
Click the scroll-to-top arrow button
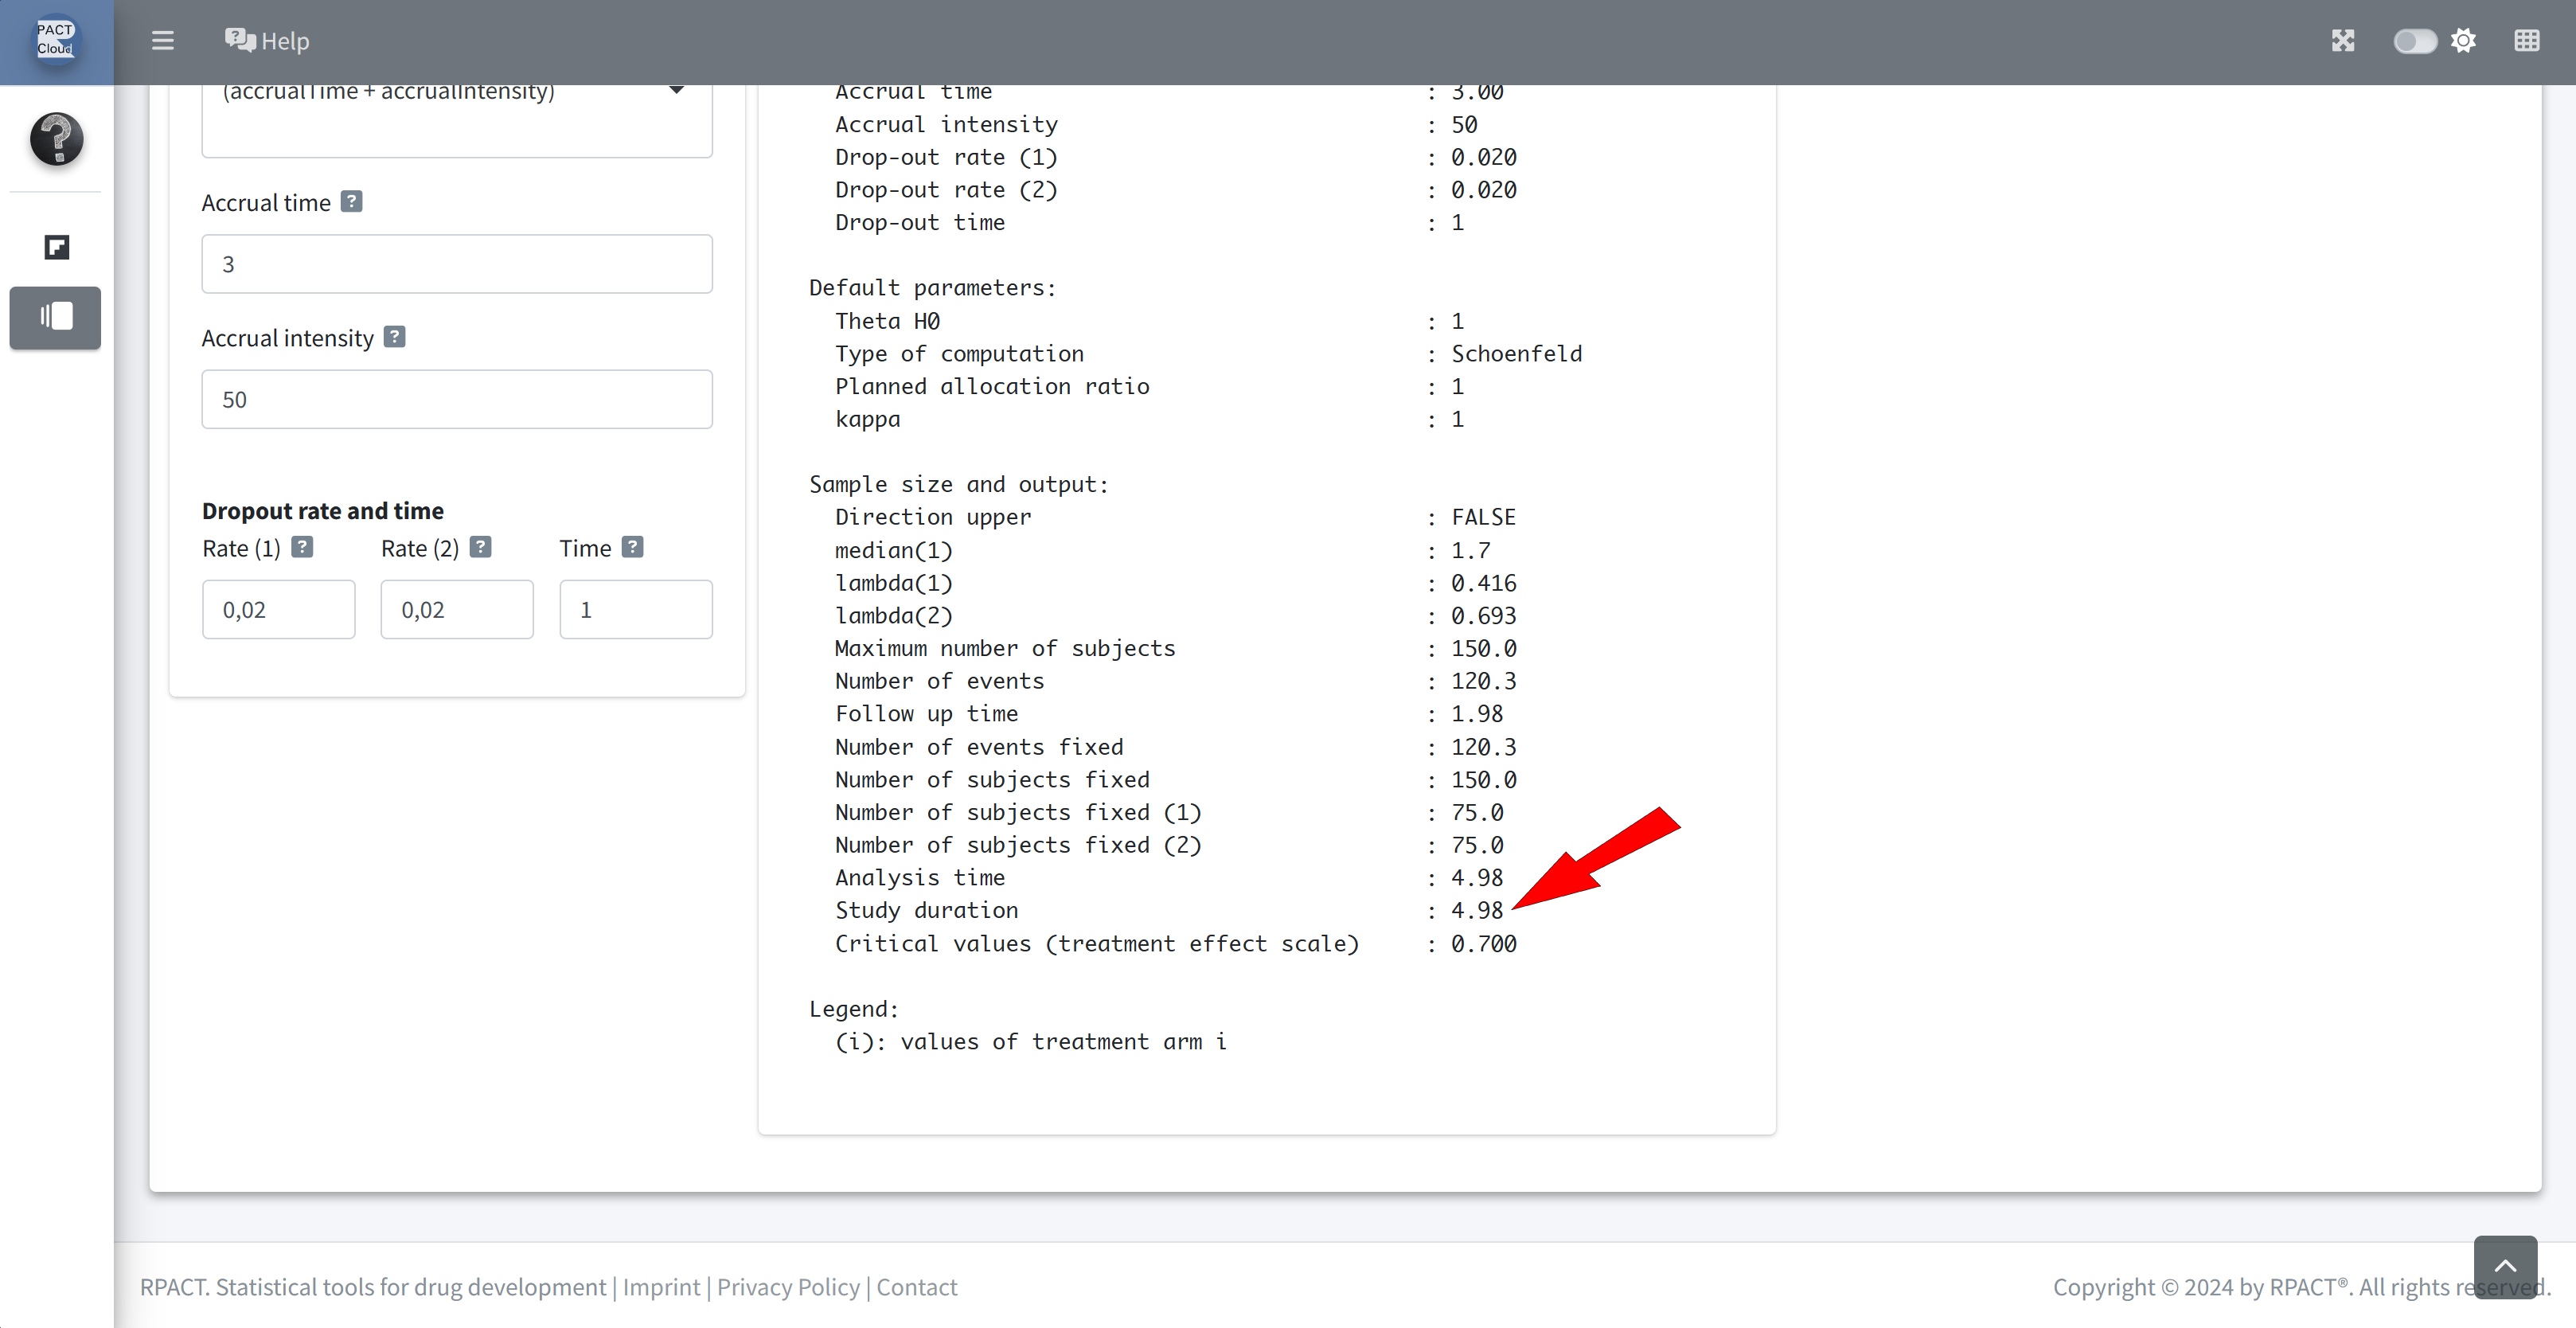[x=2505, y=1266]
